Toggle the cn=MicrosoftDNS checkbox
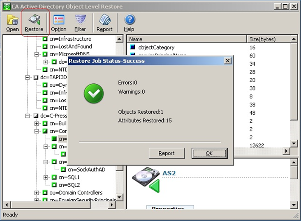This screenshot has width=301, height=221. click(45, 54)
